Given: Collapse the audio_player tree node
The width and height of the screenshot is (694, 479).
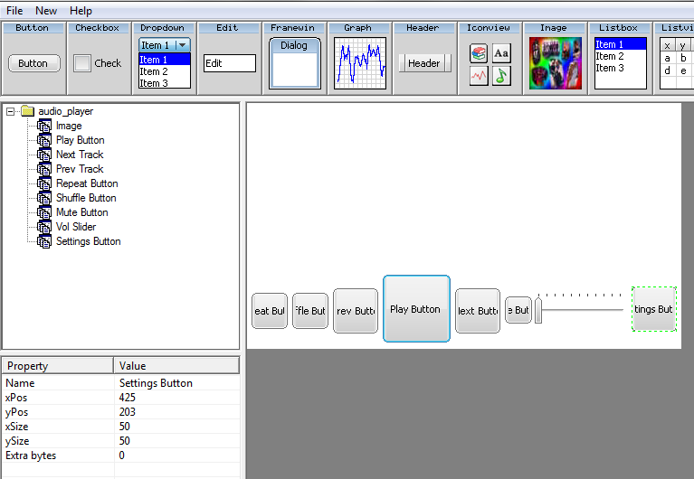Looking at the screenshot, I should tap(10, 111).
